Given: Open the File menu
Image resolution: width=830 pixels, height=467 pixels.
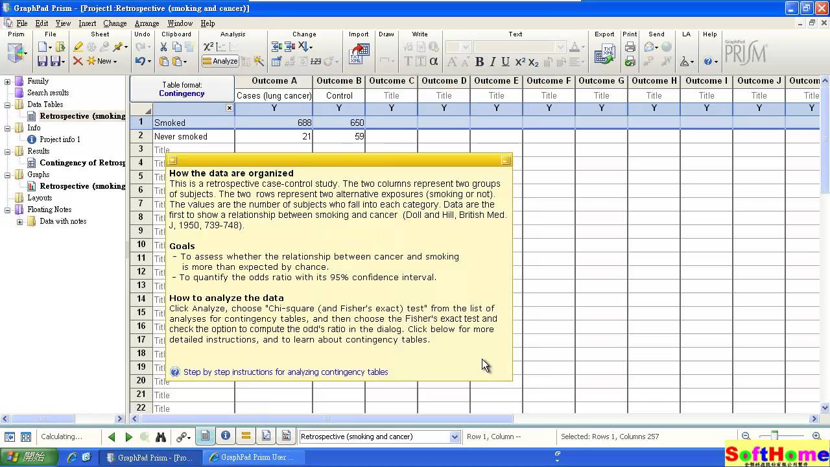Looking at the screenshot, I should [22, 23].
